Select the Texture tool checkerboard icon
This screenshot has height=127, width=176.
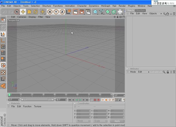(x=3, y=72)
